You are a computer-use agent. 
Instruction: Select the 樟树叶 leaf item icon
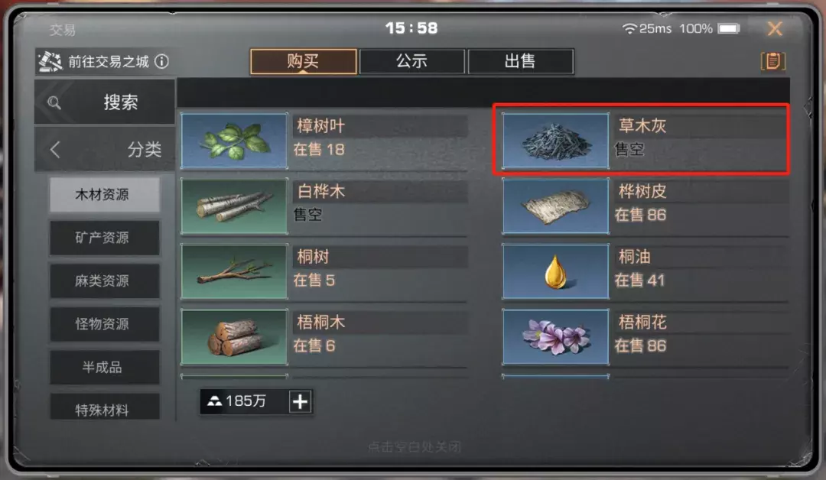(235, 141)
